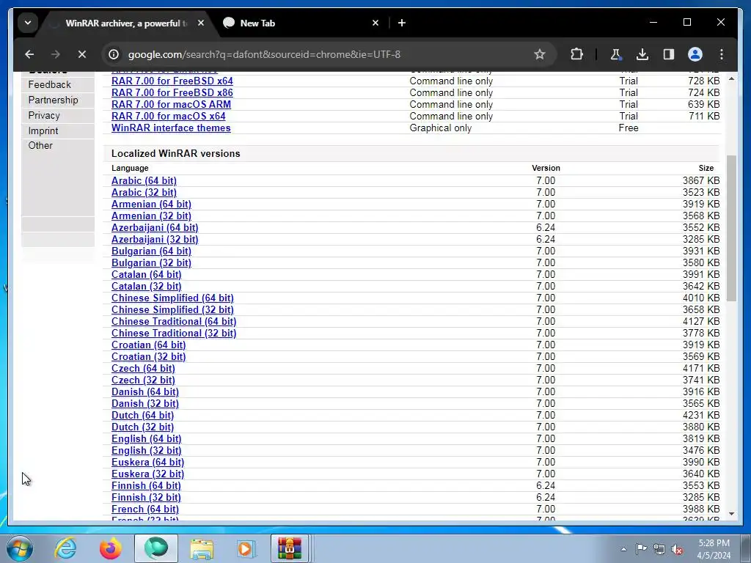Download Arabic (32 bit) WinRAR
This screenshot has height=563, width=751.
point(144,193)
